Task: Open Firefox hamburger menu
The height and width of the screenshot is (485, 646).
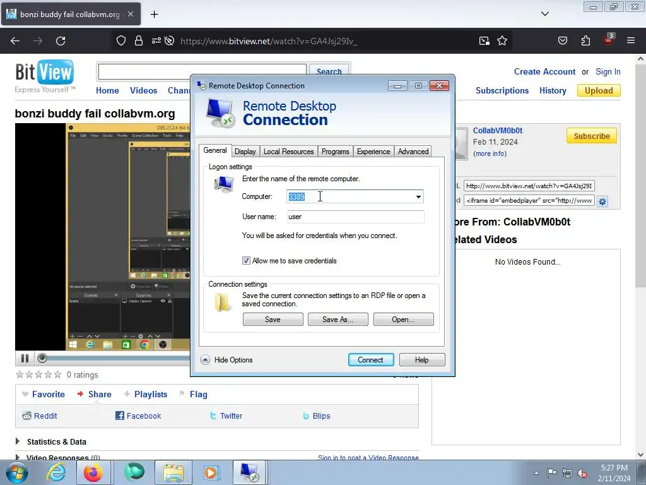Action: coord(631,40)
